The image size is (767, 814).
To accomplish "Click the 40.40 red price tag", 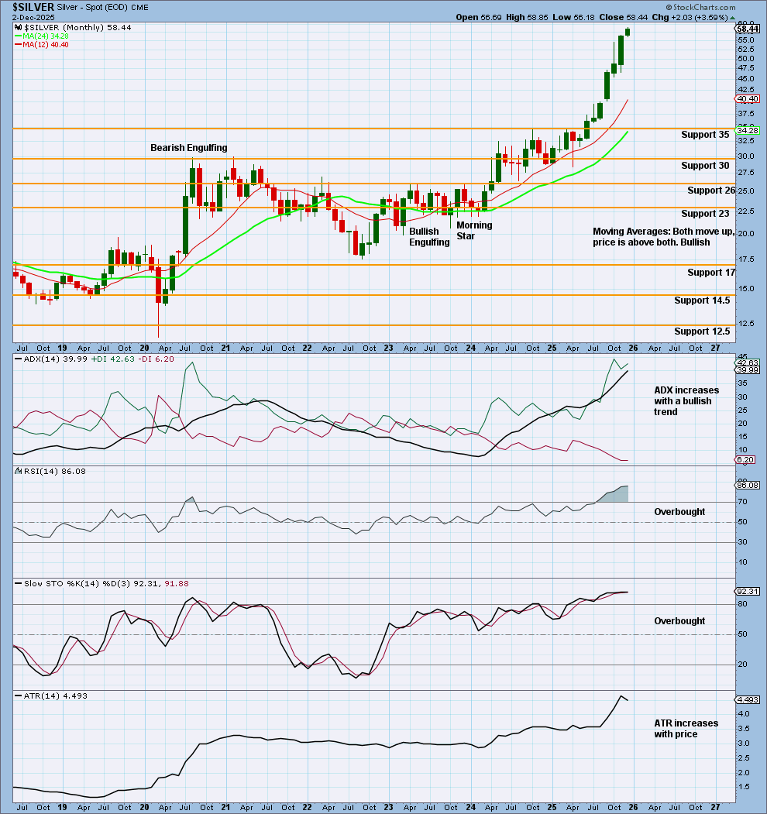I will tap(748, 99).
